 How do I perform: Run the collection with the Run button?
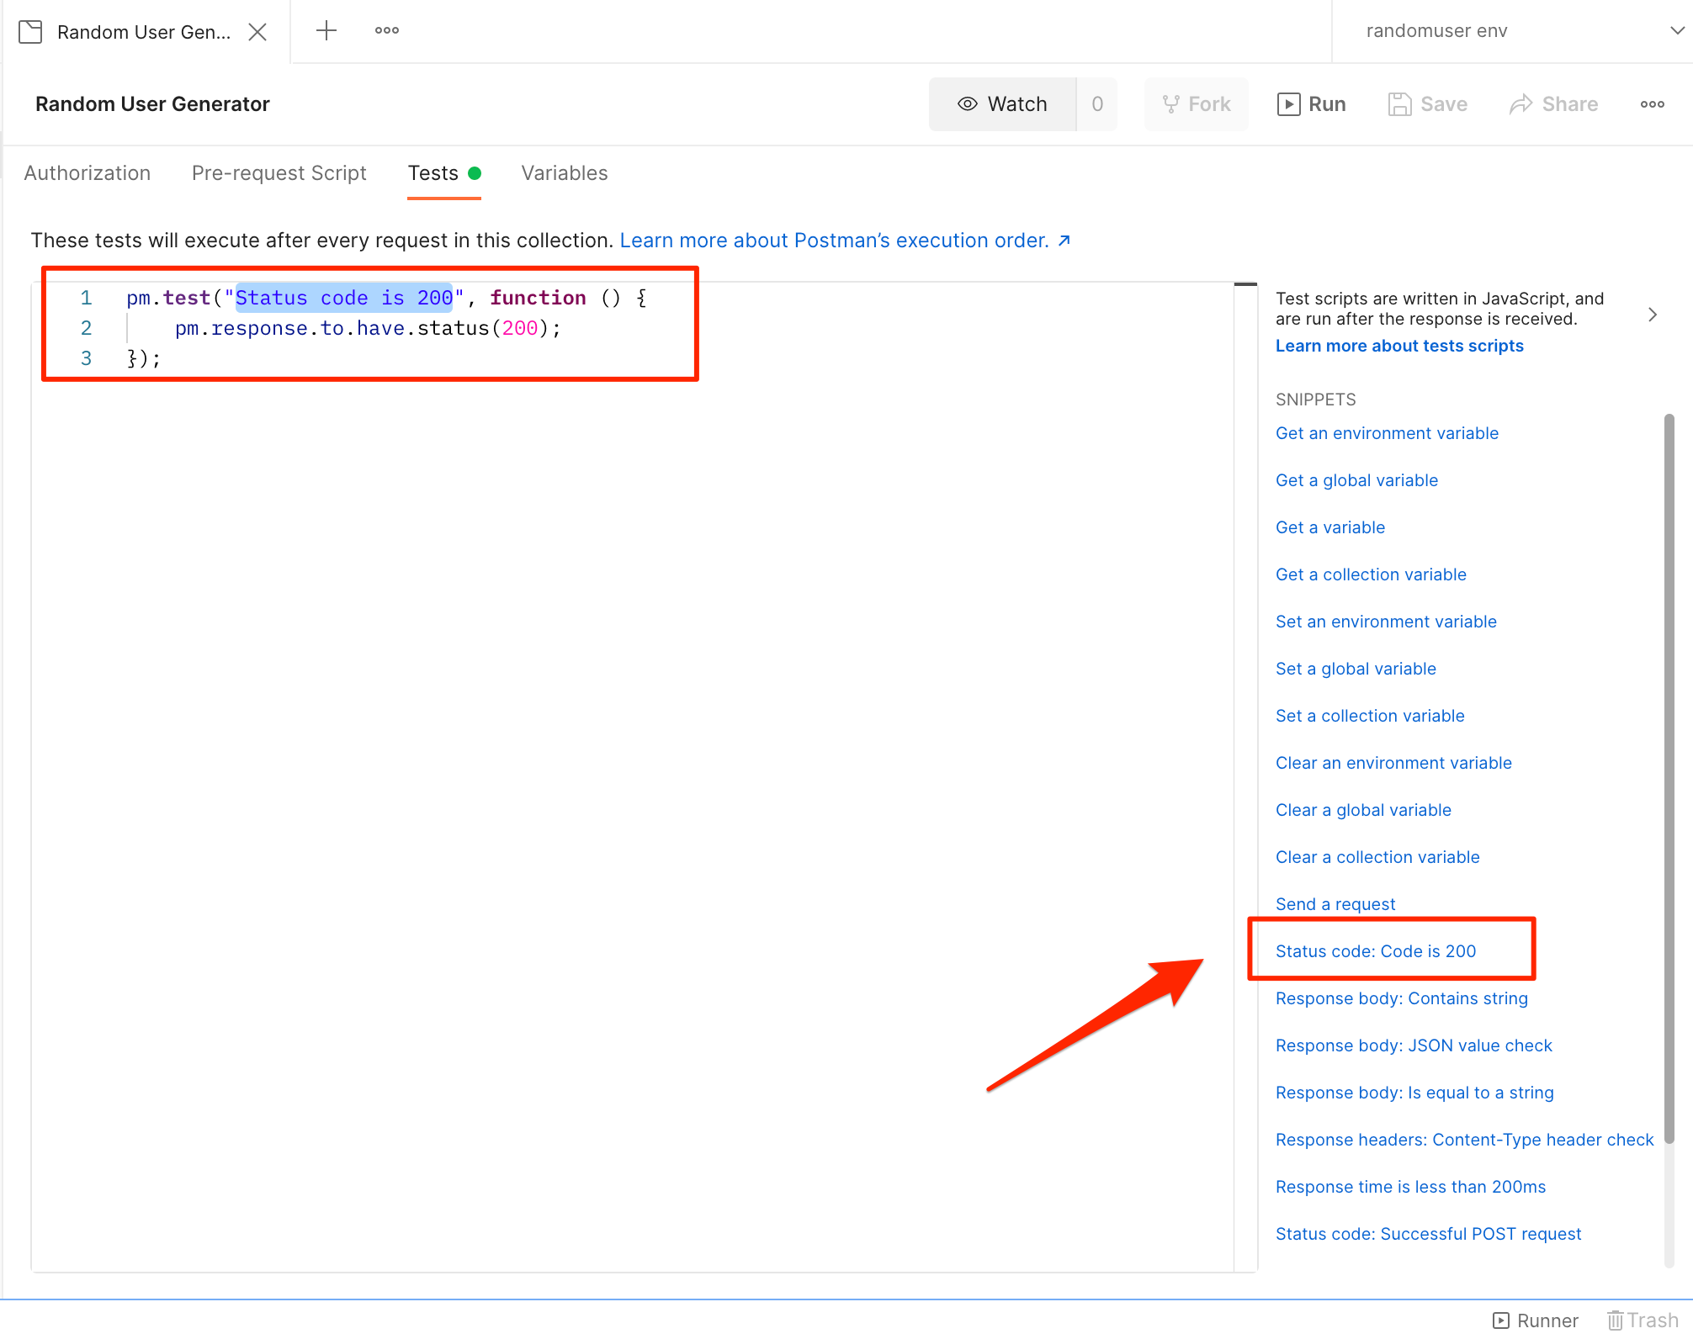tap(1311, 104)
